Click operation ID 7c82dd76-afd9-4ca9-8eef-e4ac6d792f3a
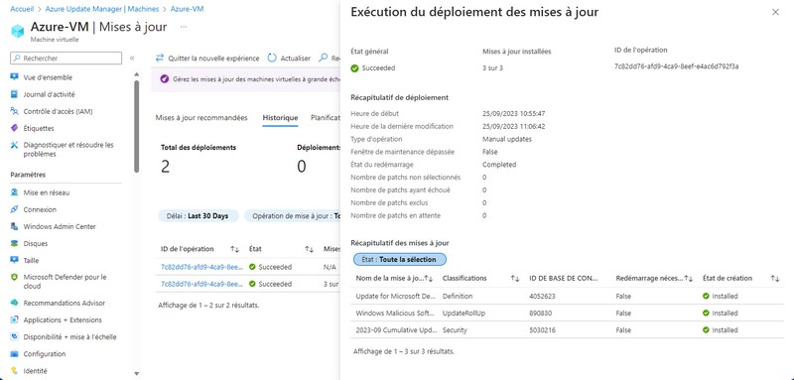This screenshot has height=380, width=794. [677, 66]
